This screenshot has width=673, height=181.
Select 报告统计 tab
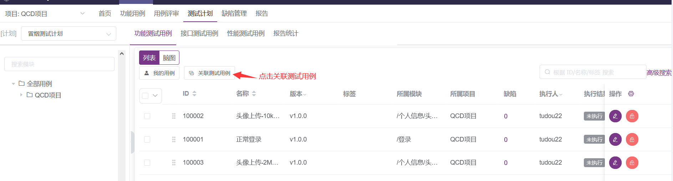pos(286,33)
